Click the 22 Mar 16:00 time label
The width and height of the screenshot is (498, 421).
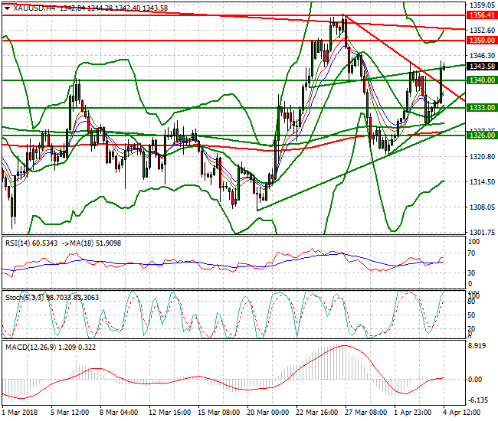coord(316,413)
